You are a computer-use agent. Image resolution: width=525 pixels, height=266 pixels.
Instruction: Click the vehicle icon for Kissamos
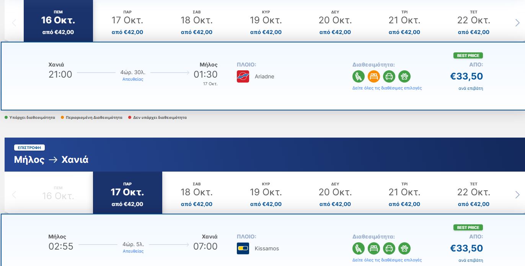389,248
